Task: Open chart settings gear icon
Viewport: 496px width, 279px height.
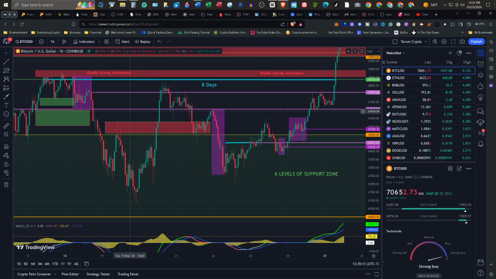Action: click(x=444, y=42)
